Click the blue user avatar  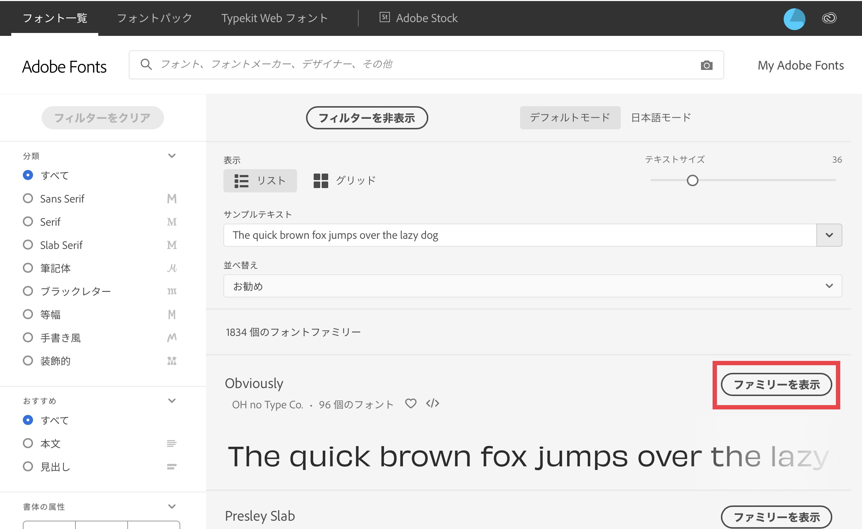point(794,19)
